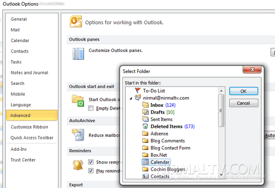Click the Calendar grid icon in folder list

pyautogui.click(x=145, y=162)
